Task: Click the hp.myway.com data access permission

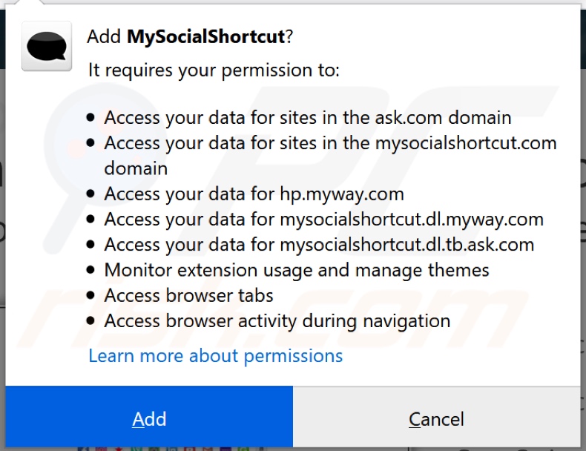Action: coord(254,194)
